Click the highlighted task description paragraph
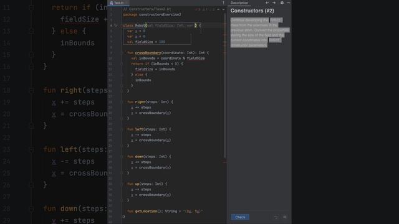 [x=260, y=32]
